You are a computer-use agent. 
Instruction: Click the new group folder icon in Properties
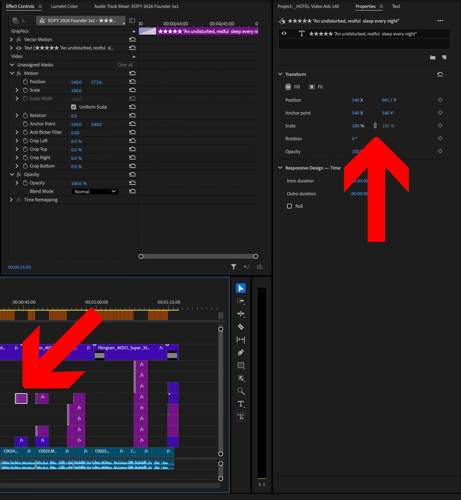[x=432, y=57]
